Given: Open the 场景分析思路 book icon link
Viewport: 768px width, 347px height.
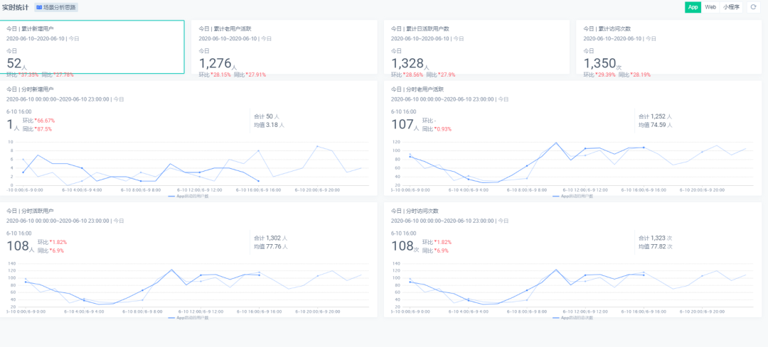Looking at the screenshot, I should (56, 7).
